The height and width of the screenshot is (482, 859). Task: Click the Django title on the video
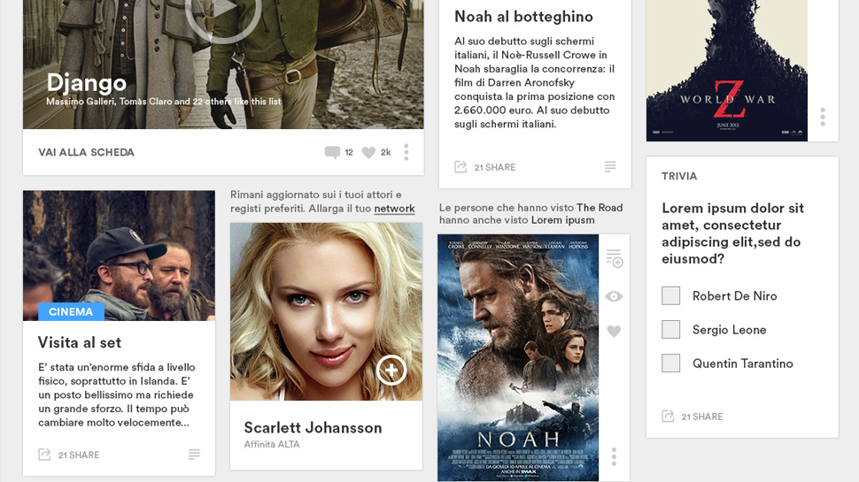tap(87, 82)
